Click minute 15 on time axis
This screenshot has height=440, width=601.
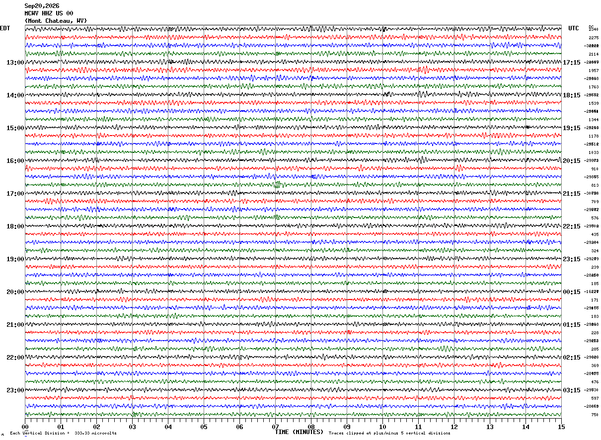coord(561,427)
